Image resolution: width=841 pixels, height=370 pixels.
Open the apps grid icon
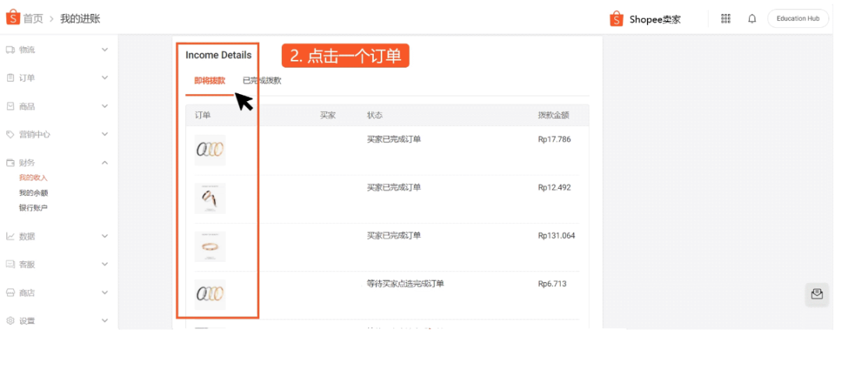point(726,19)
